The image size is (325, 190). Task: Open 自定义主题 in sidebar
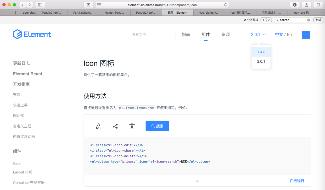[22, 126]
